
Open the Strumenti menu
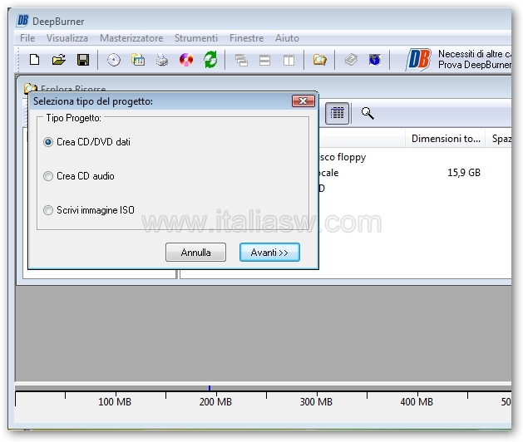pyautogui.click(x=196, y=38)
